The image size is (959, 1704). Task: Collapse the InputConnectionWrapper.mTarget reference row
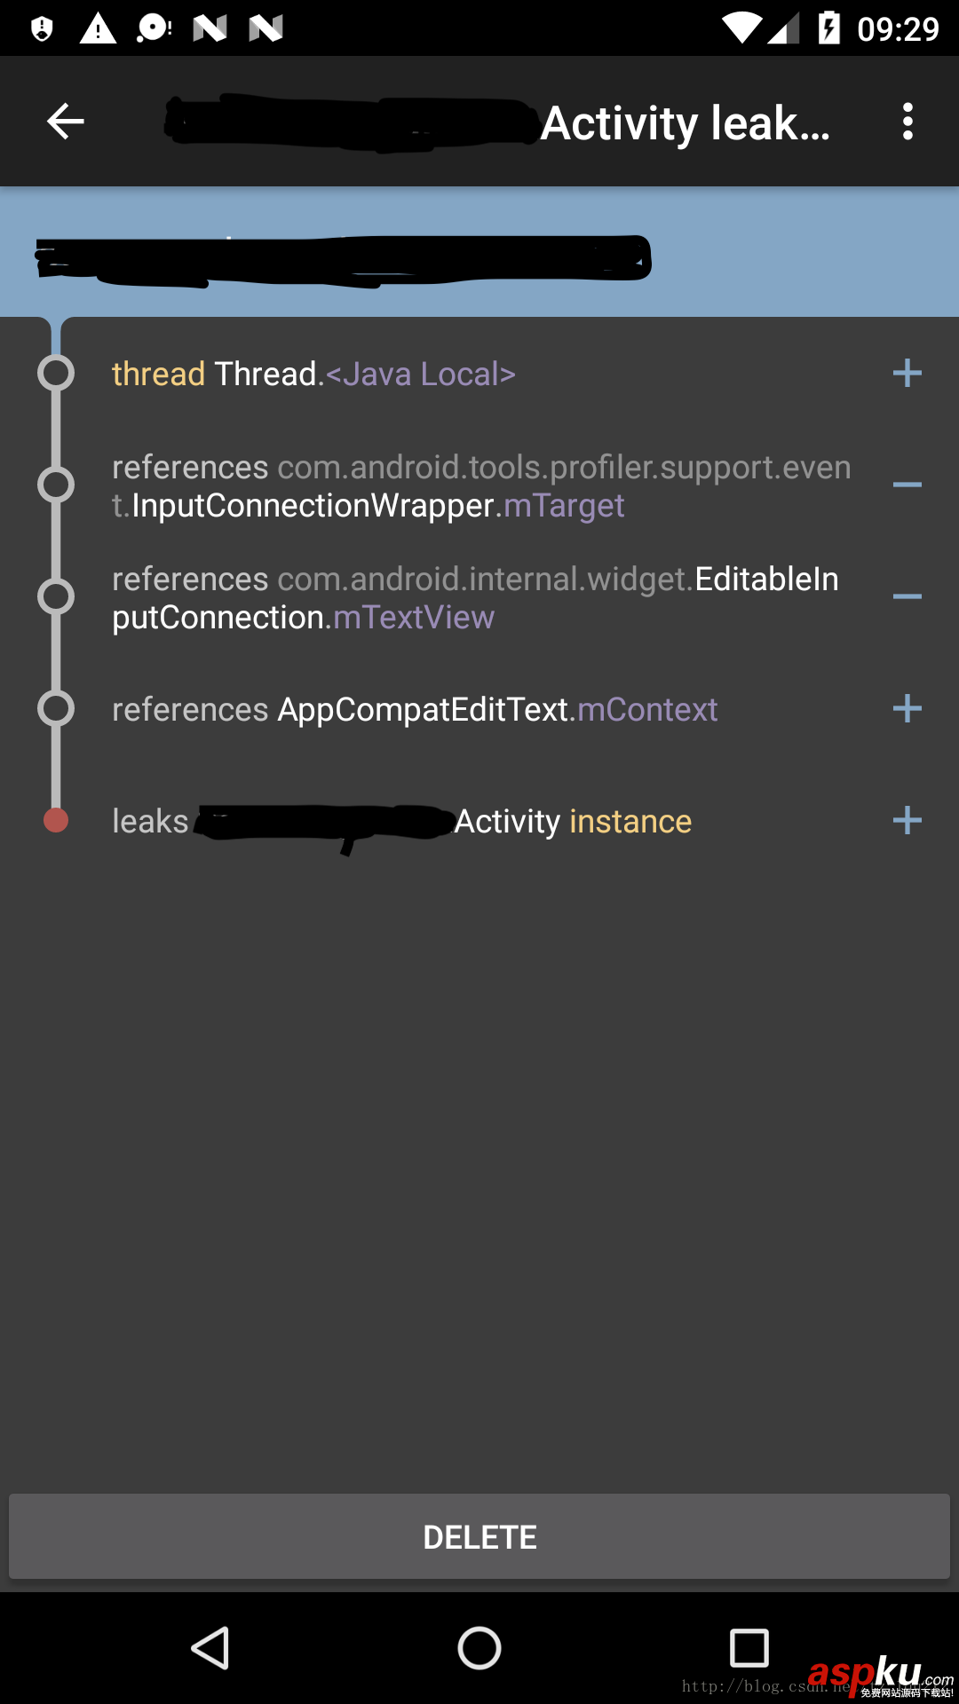[907, 485]
